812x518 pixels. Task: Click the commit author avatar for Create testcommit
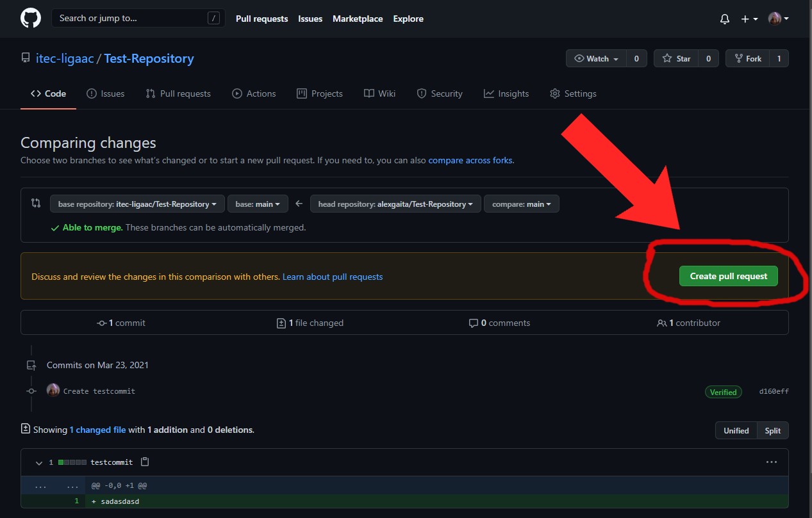click(53, 390)
